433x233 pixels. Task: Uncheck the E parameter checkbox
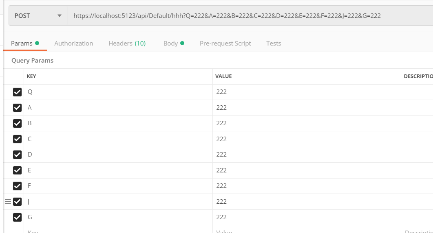click(17, 170)
